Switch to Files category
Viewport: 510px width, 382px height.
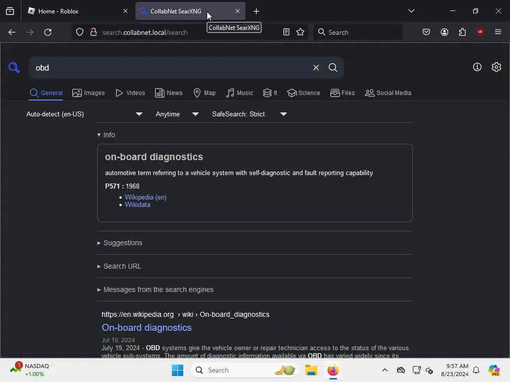(342, 93)
